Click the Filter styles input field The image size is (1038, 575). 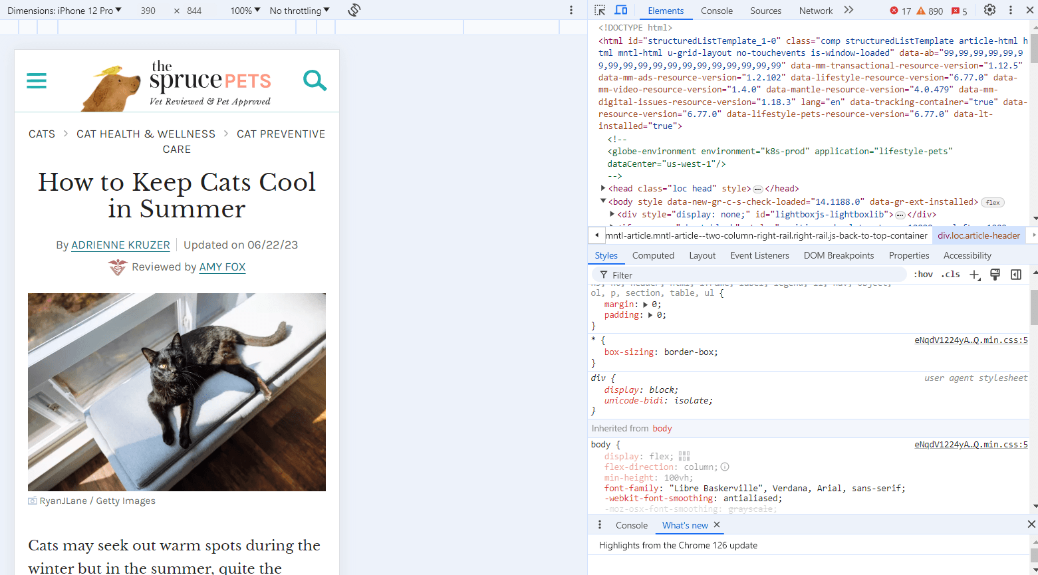(749, 275)
